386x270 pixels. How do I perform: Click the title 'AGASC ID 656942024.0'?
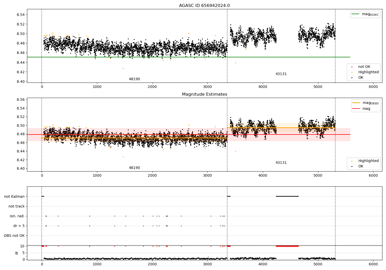[x=204, y=6]
